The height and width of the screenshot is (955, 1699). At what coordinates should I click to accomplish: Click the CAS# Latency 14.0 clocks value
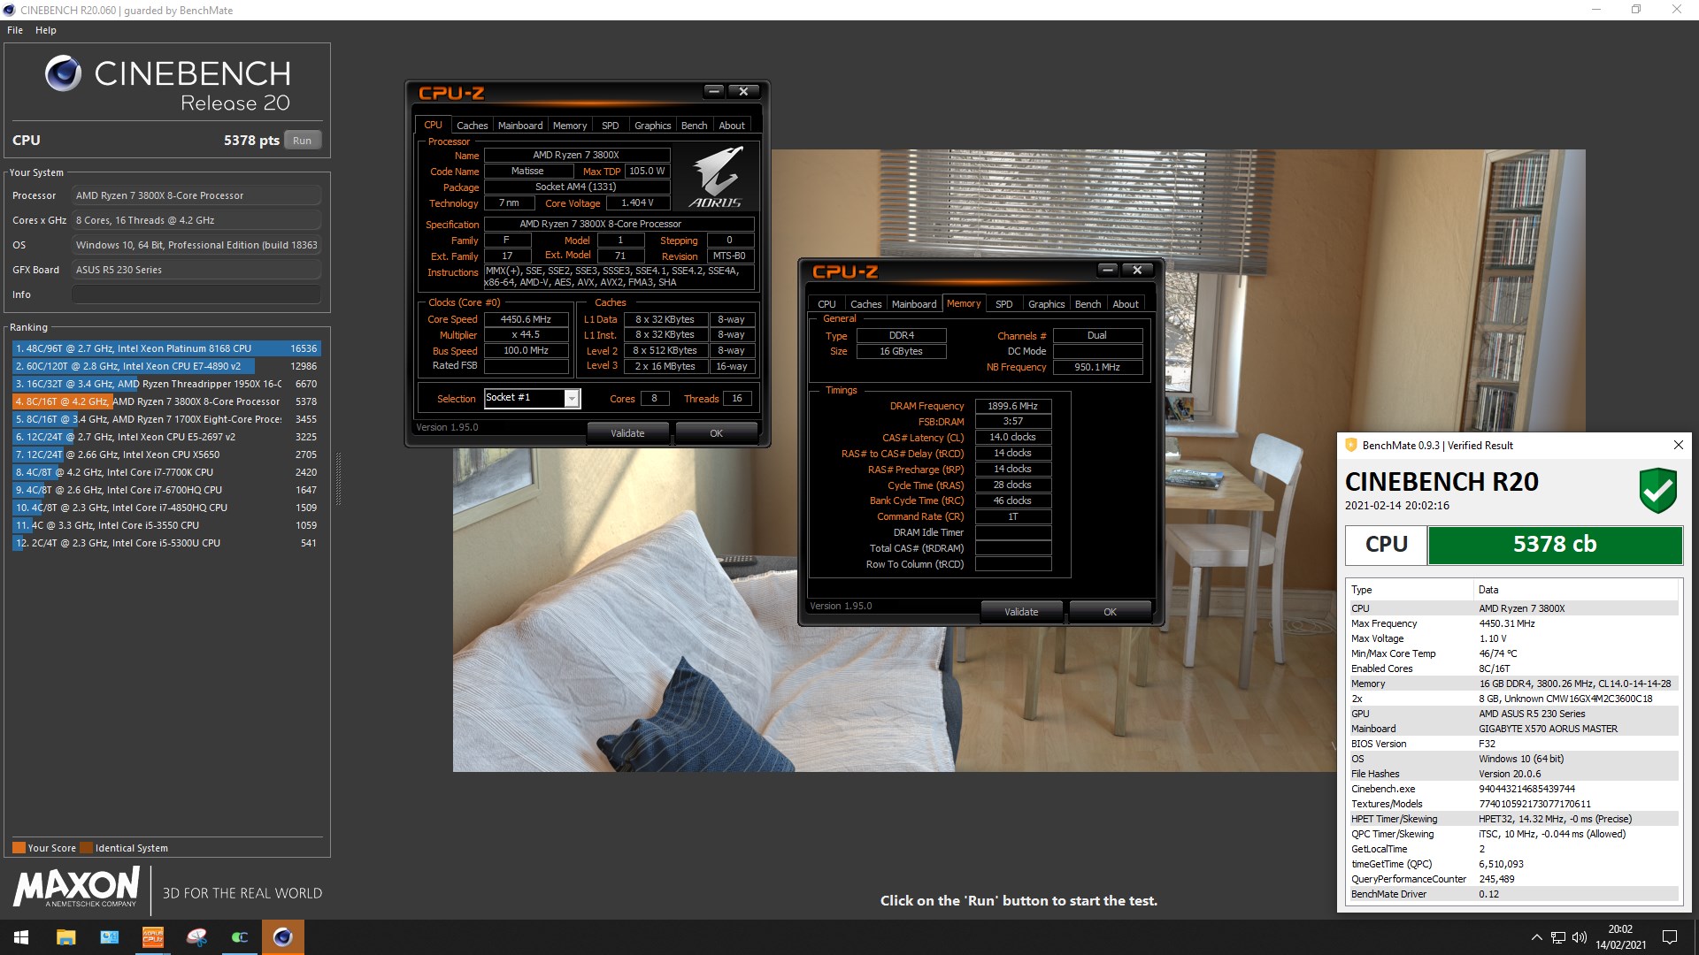pyautogui.click(x=1012, y=438)
